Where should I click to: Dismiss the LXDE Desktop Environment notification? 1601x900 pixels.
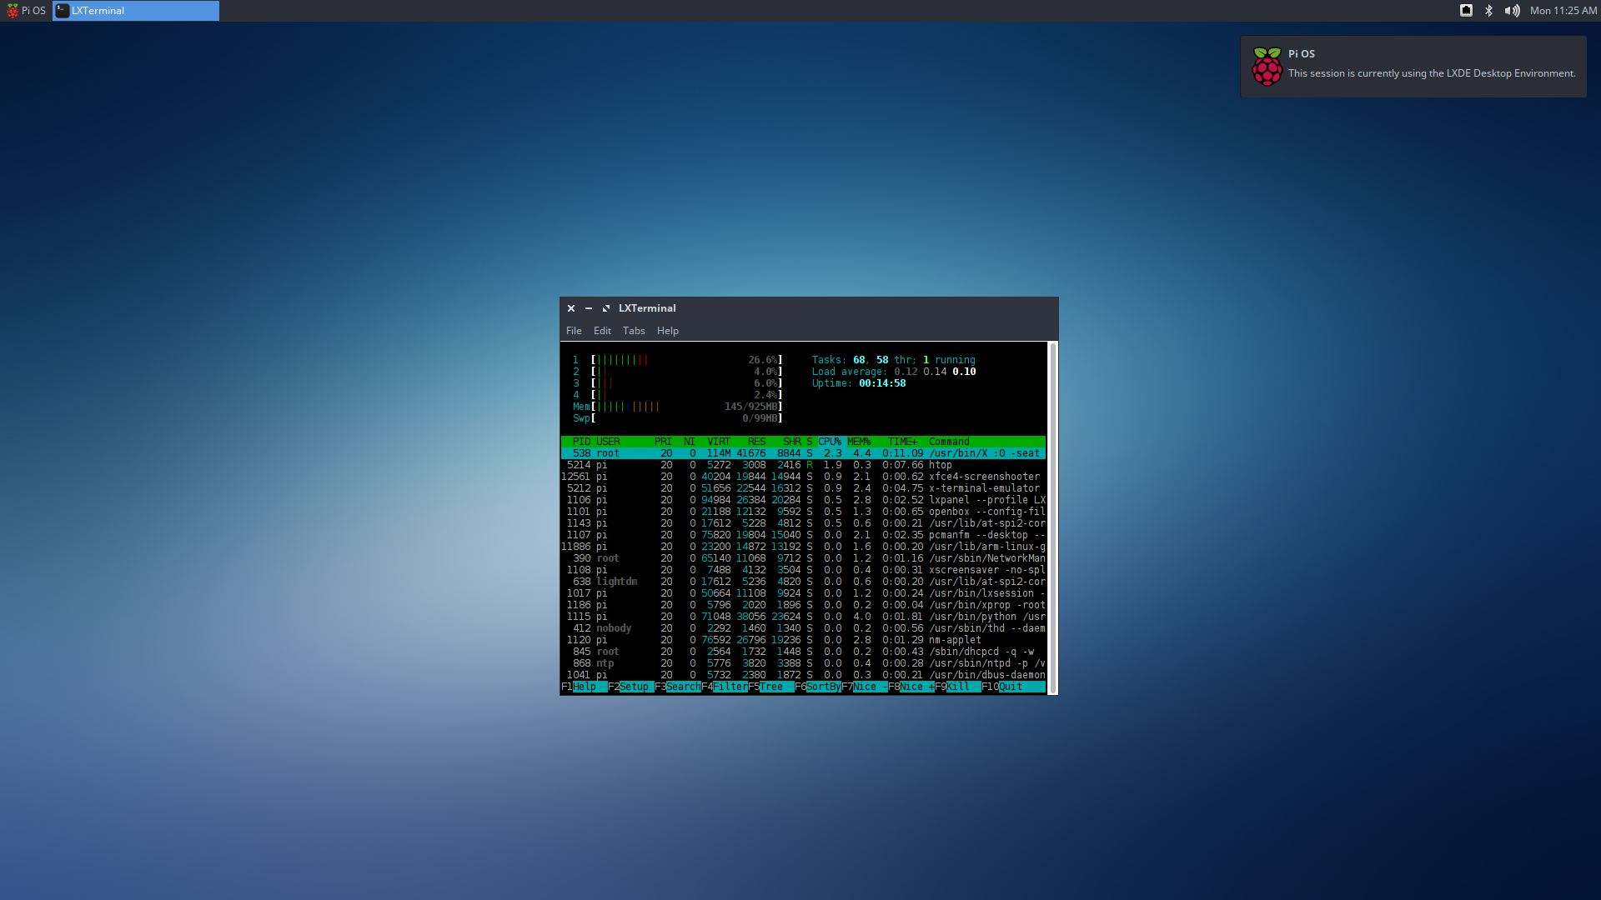pos(1413,67)
